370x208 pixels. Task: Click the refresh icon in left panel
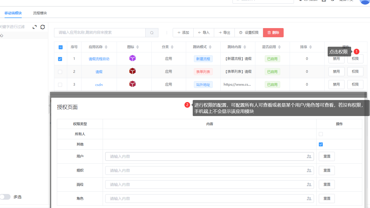pyautogui.click(x=43, y=27)
